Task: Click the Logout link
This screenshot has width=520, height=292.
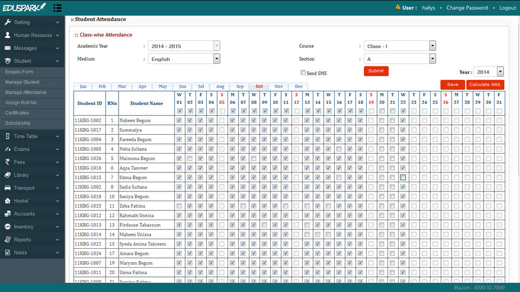Action: pyautogui.click(x=508, y=8)
